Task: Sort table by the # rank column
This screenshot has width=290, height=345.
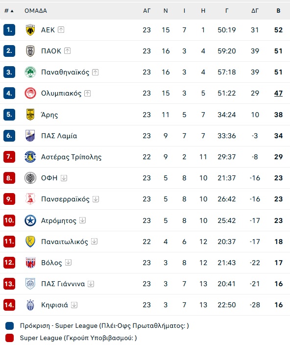Action: point(9,11)
